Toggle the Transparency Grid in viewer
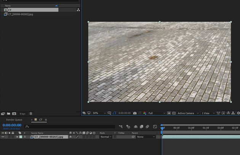240x155 pixels. (x=174, y=113)
